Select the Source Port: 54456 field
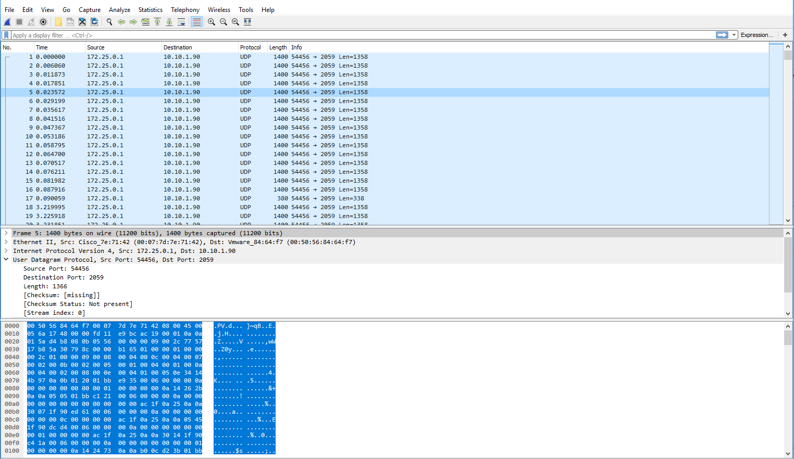Viewport: 794px width, 459px height. 56,269
